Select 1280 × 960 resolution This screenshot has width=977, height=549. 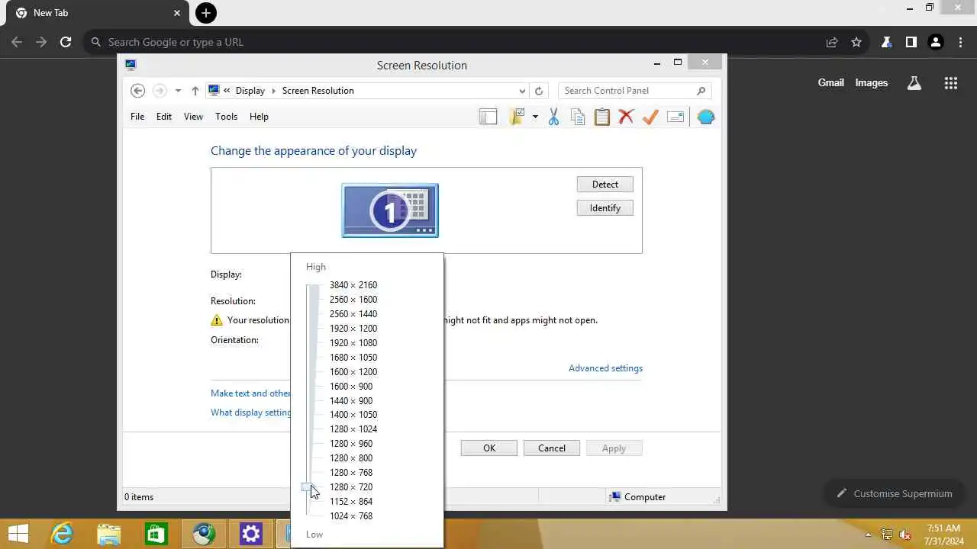click(x=351, y=444)
